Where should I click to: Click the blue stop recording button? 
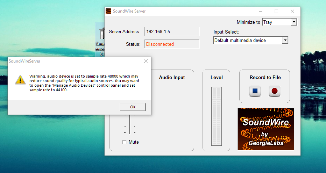coord(255,91)
